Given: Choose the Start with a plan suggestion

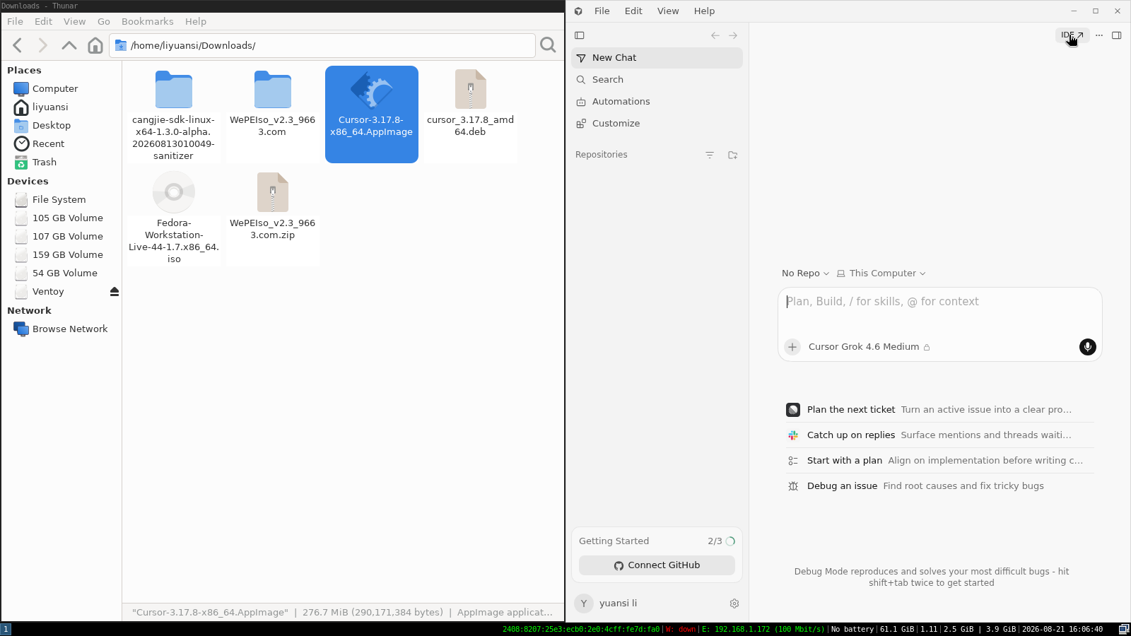Looking at the screenshot, I should [x=940, y=461].
